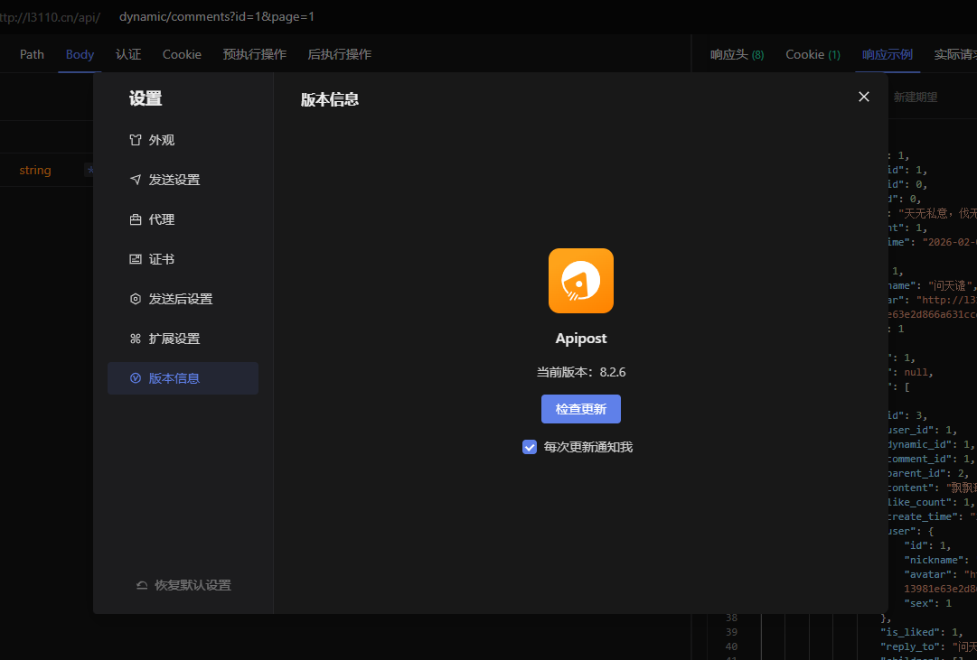Image resolution: width=977 pixels, height=660 pixels.
Task: Toggle the required field asterisk marker
Action: coord(91,169)
